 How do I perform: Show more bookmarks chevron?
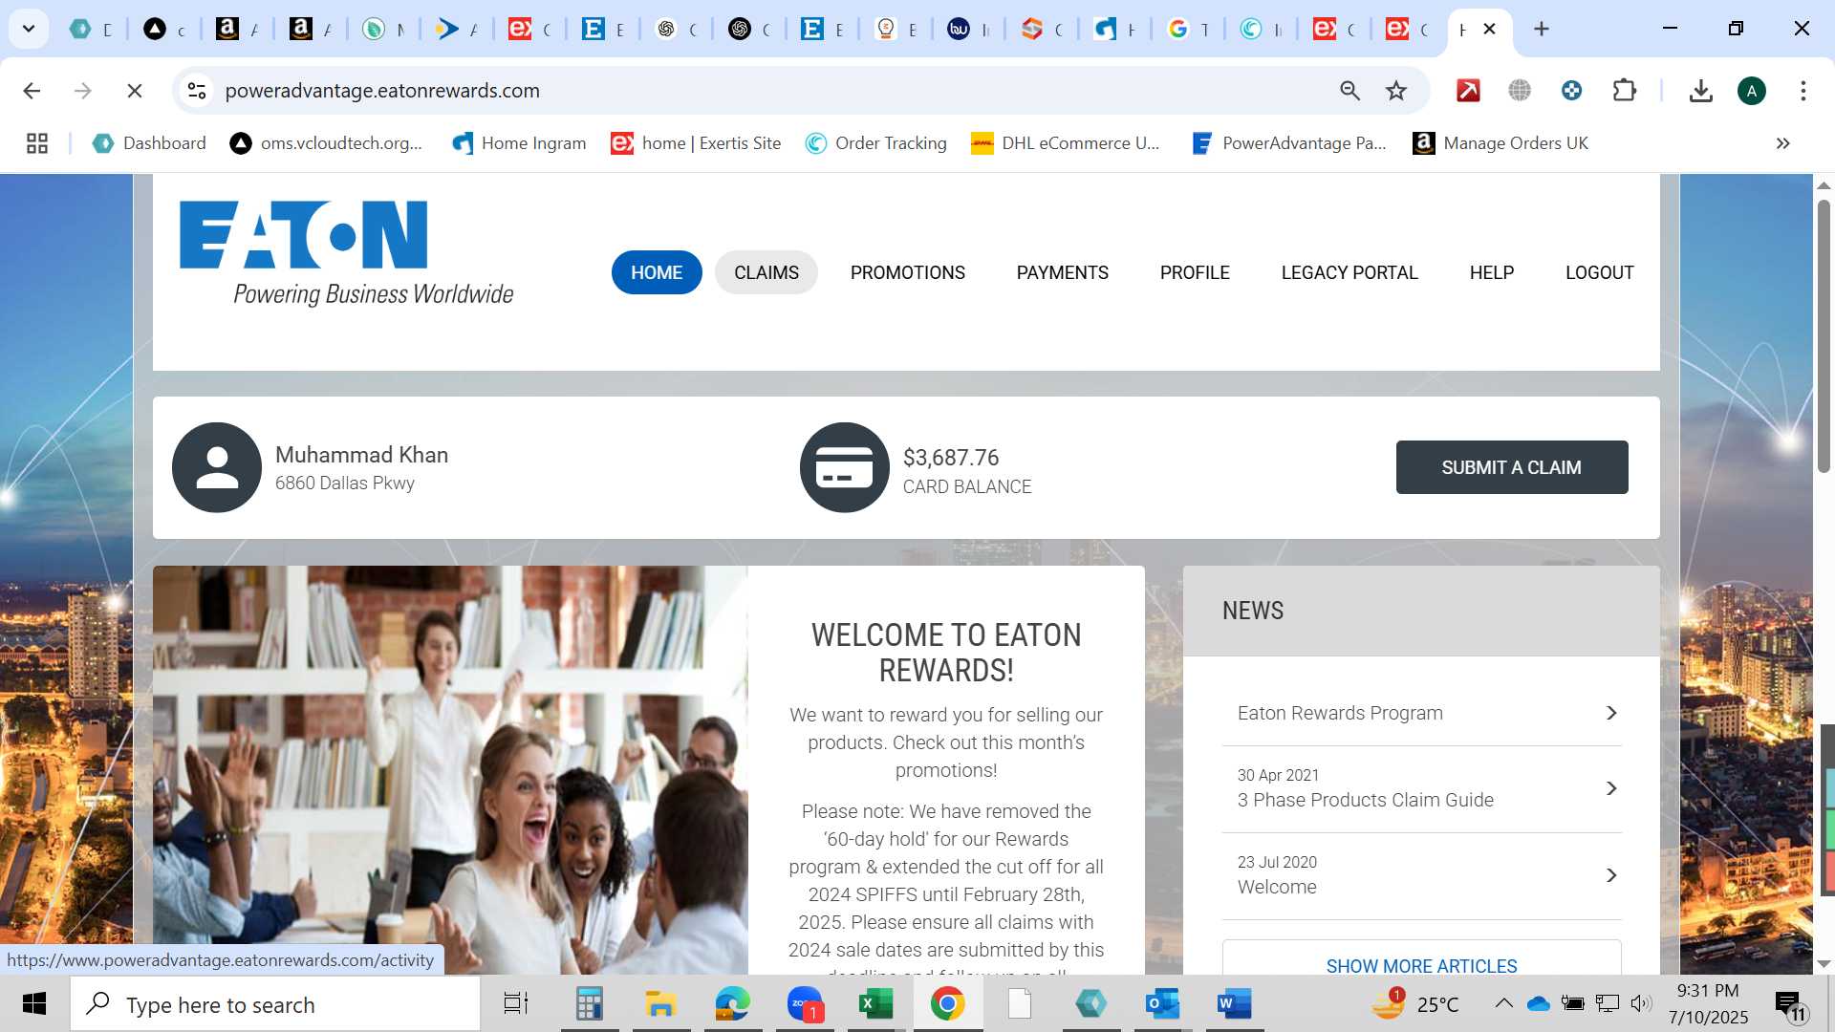pos(1782,143)
